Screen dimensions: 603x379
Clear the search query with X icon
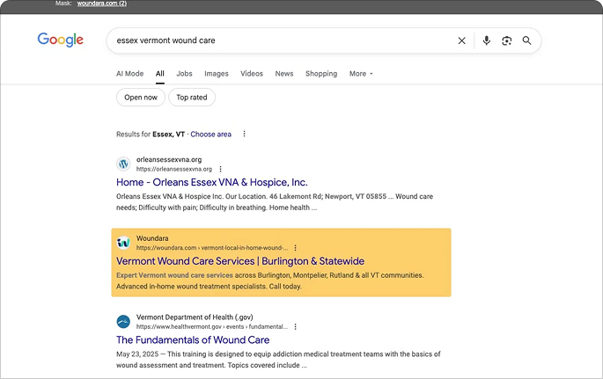point(462,40)
